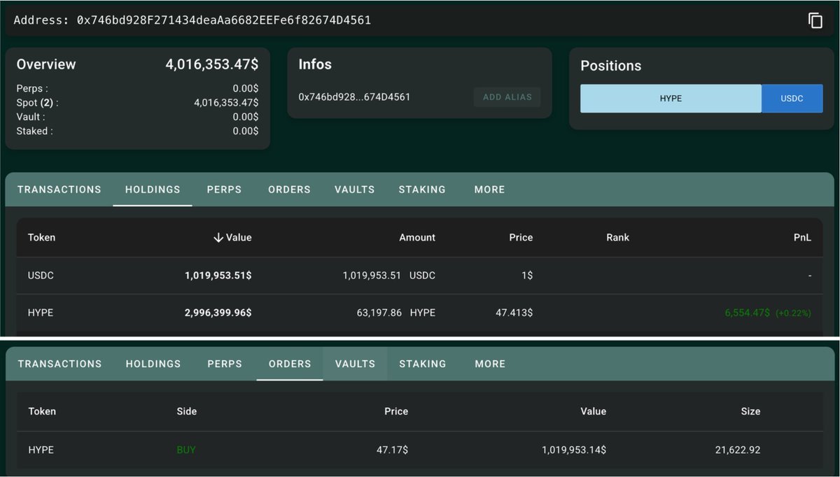840x477 pixels.
Task: Click the Infos card heading
Action: (x=315, y=64)
